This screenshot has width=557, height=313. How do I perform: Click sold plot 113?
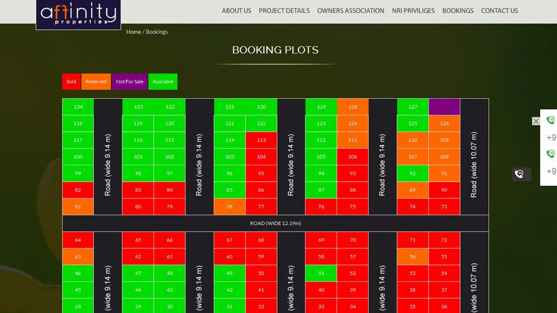pyautogui.click(x=261, y=140)
